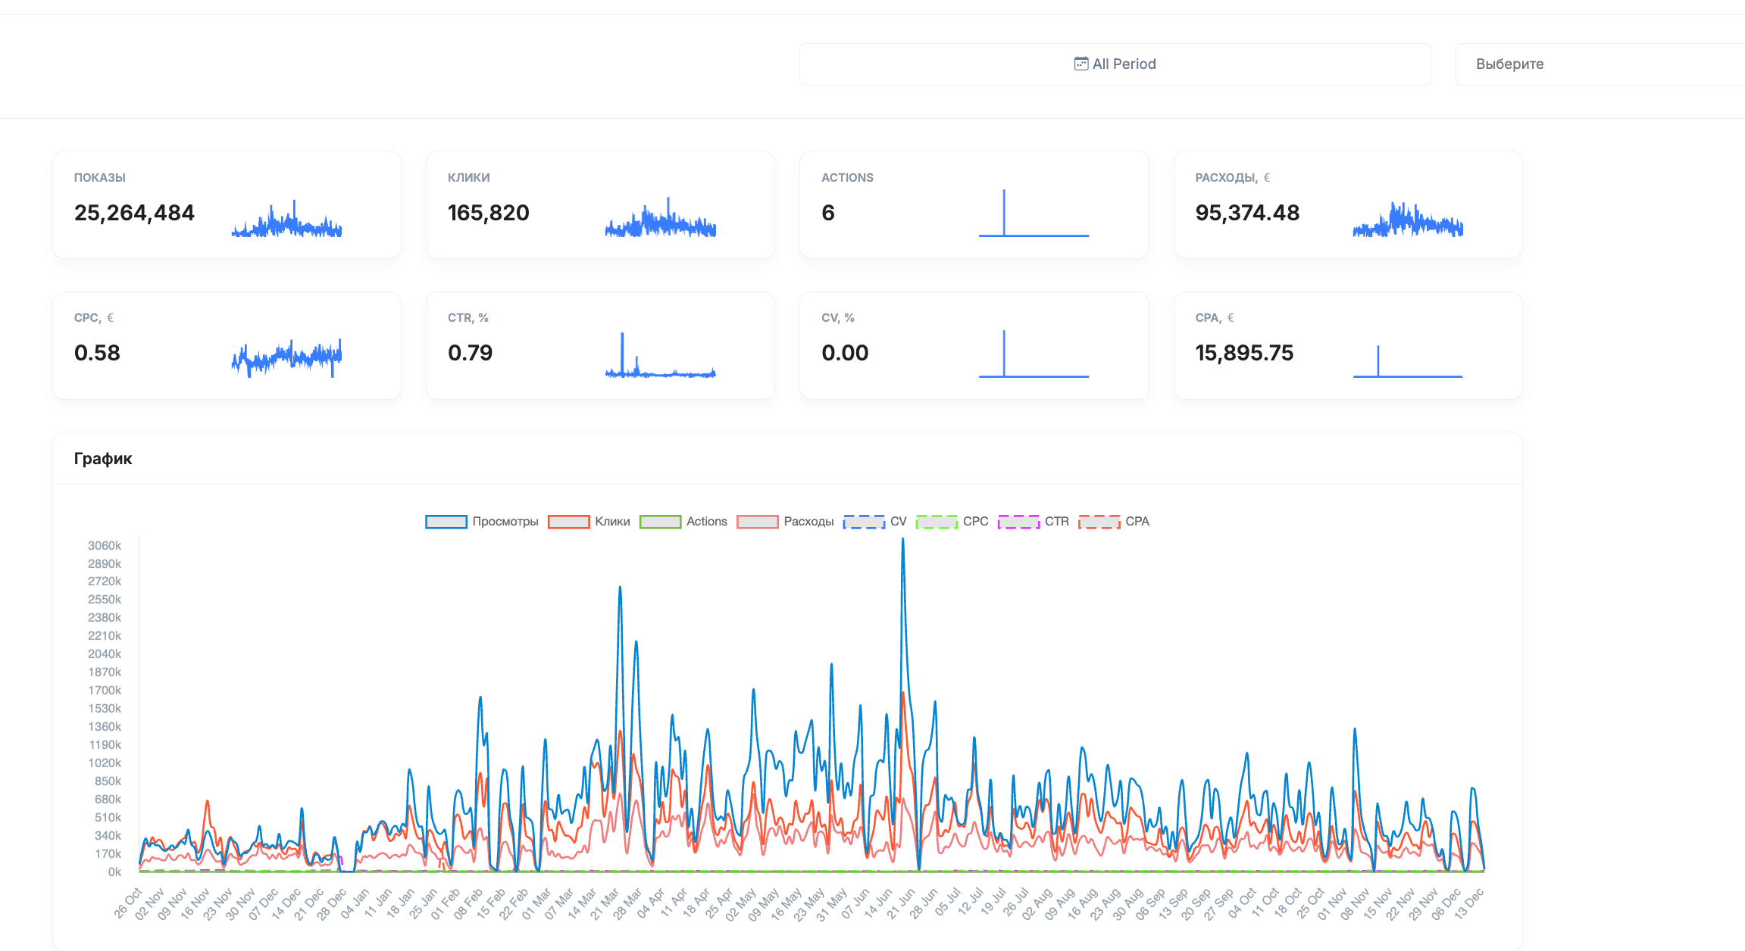Select the 0.79 CTR value
The image size is (1745, 951).
(x=470, y=353)
